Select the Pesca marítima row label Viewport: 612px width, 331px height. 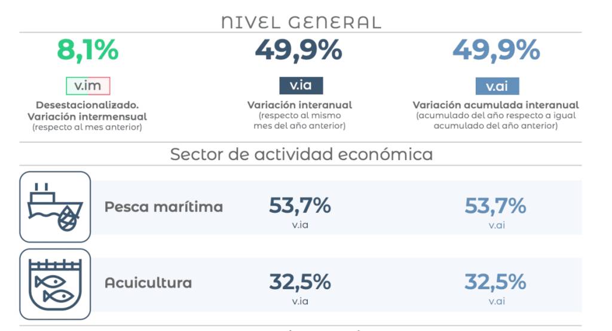[x=163, y=207]
